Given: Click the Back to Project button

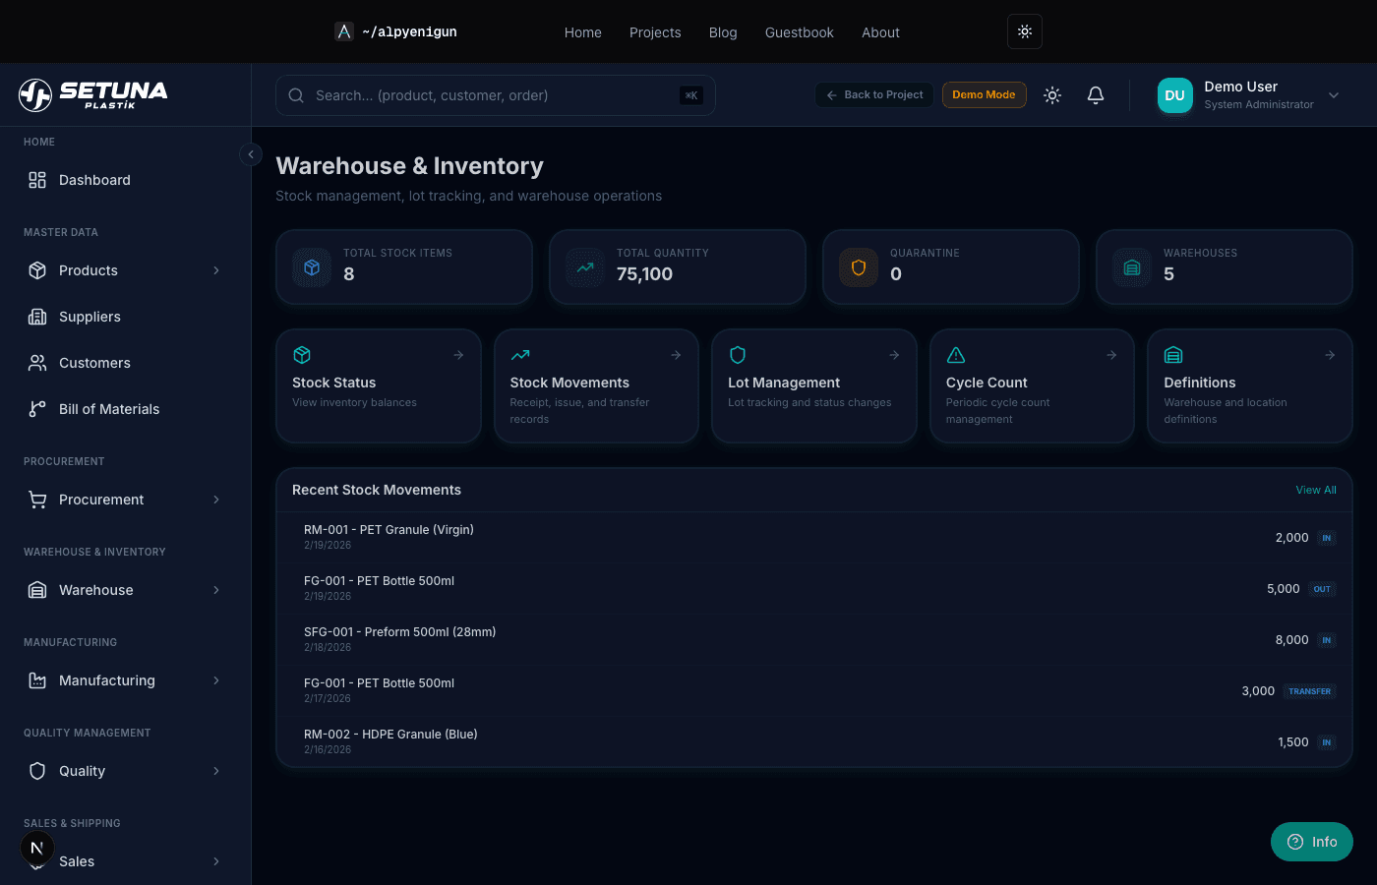Looking at the screenshot, I should (x=873, y=94).
